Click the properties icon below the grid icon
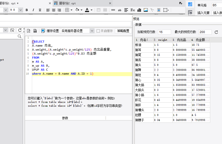 click(190, 13)
